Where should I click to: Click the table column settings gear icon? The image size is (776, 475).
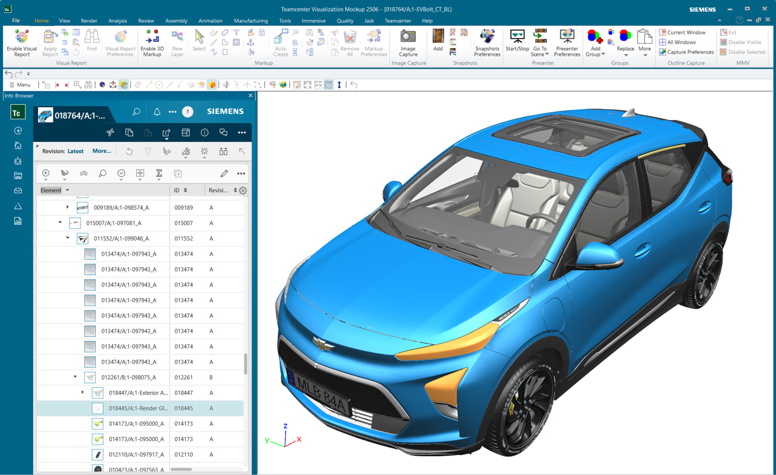(242, 191)
